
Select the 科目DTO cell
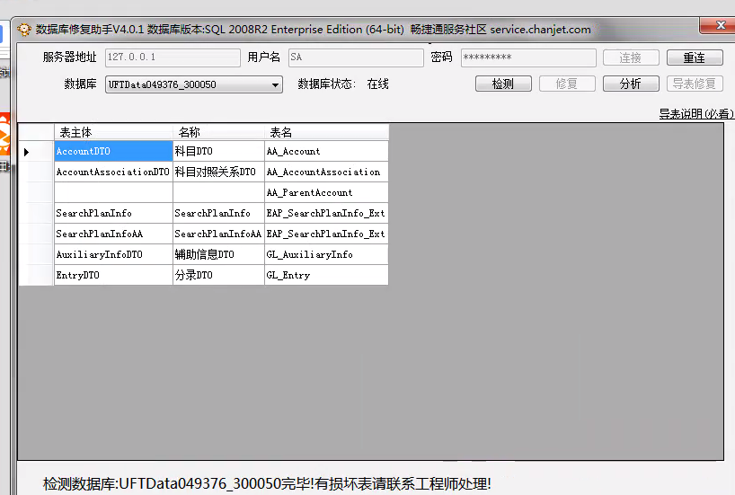219,152
